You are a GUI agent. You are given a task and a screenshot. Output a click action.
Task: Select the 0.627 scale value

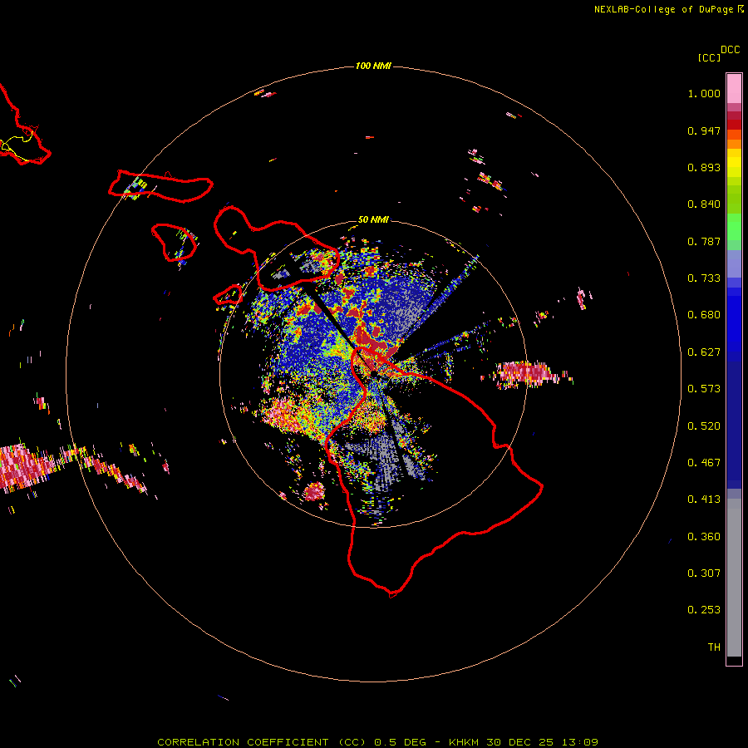[704, 352]
